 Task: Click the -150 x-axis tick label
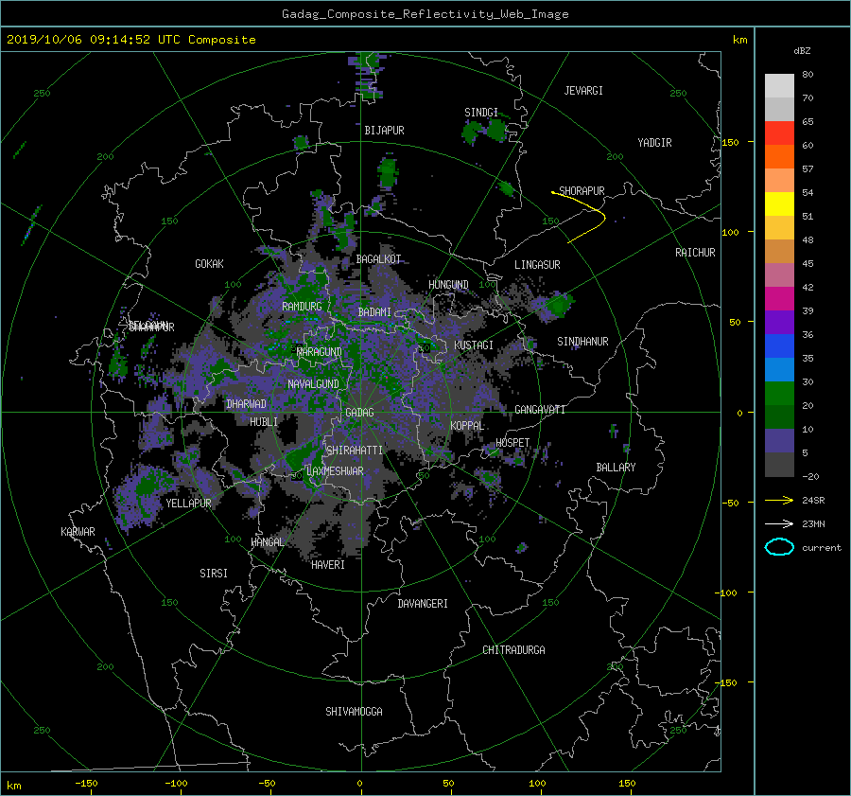coord(86,784)
